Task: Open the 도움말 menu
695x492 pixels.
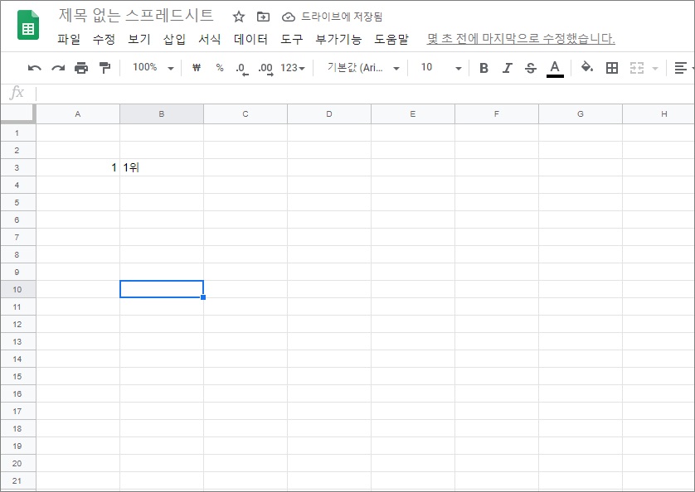Action: (391, 39)
